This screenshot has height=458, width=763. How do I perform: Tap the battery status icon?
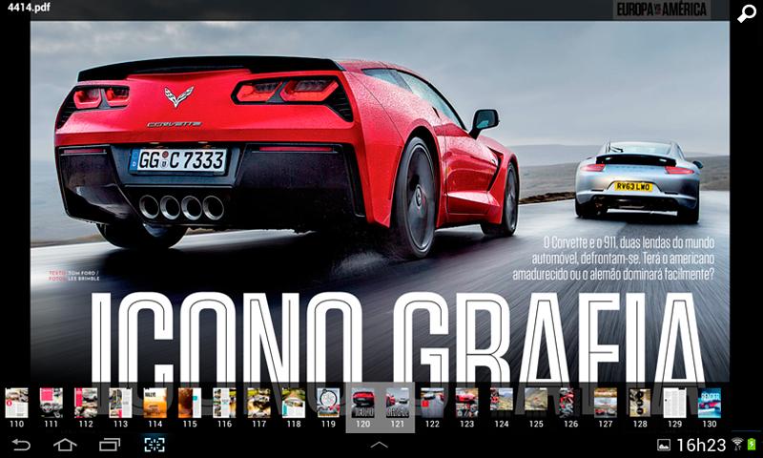[x=752, y=444]
